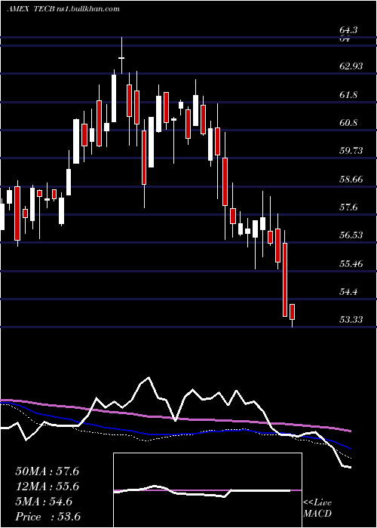
Task: Click the 59.73 price axis label
Action: (351, 151)
